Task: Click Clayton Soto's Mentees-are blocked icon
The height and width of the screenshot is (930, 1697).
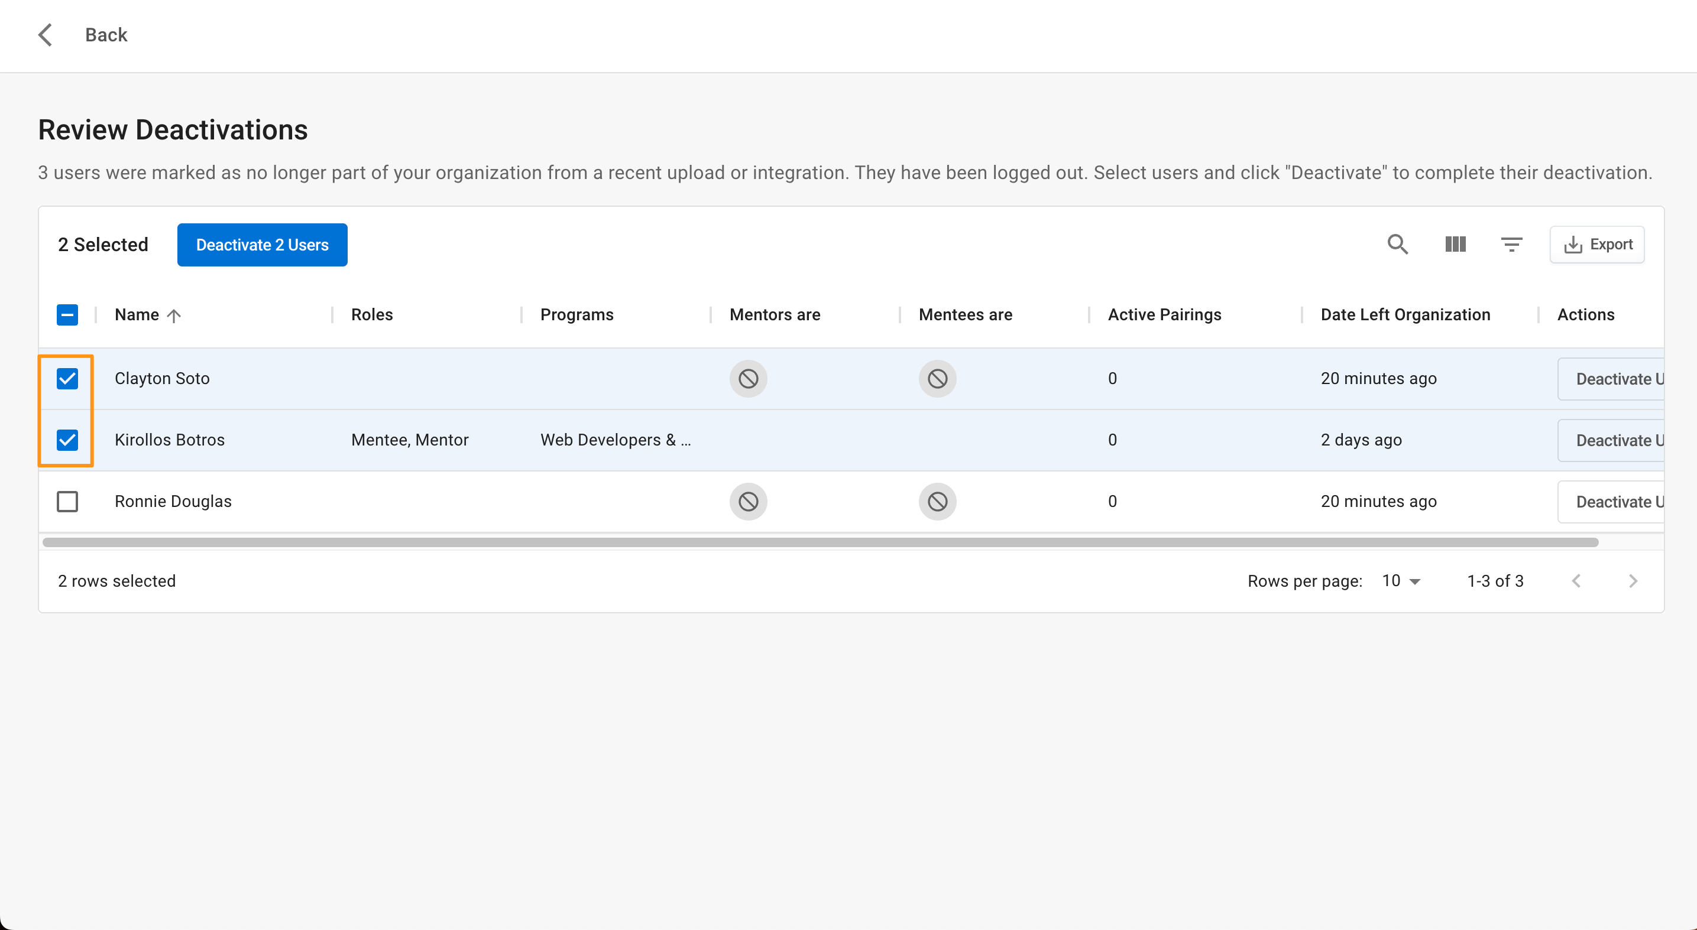Action: (x=937, y=379)
